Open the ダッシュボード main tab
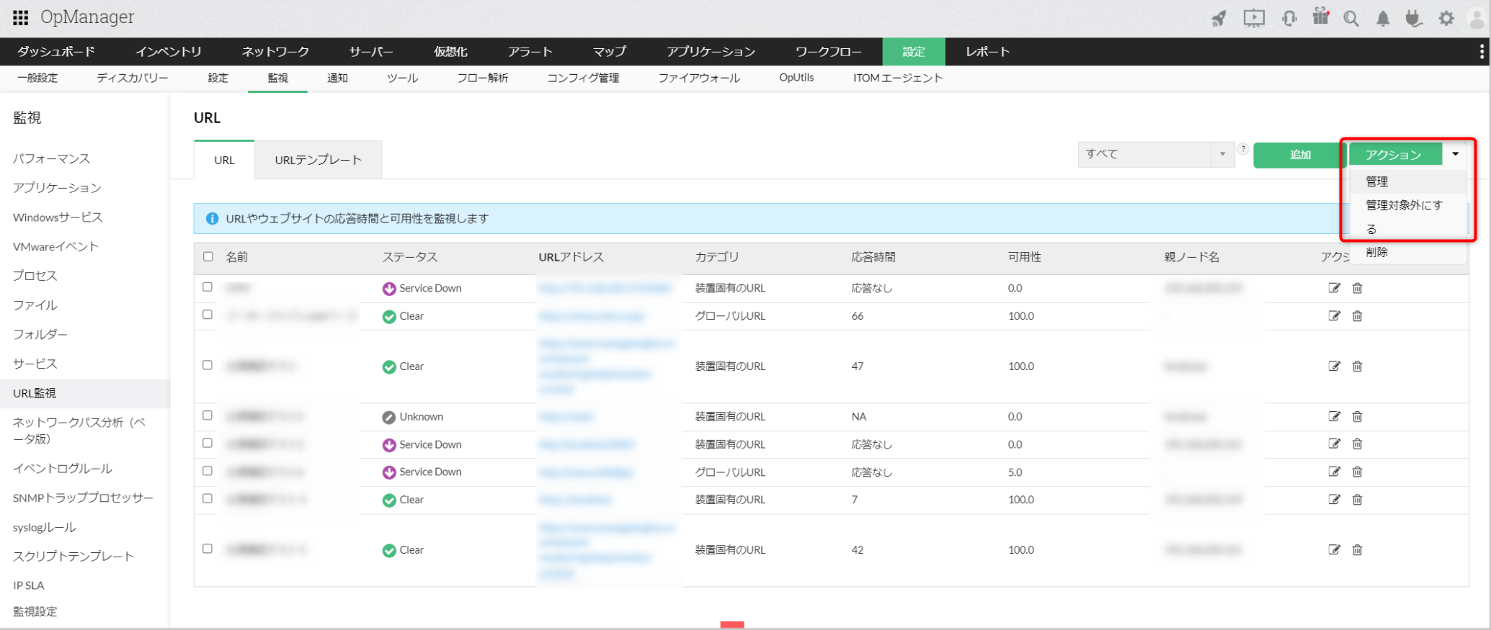1491x630 pixels. (56, 52)
